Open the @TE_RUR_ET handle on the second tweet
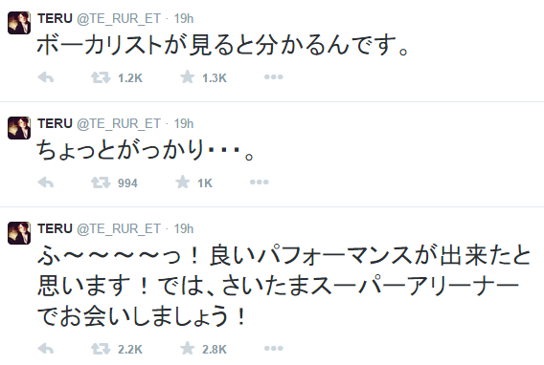 click(x=119, y=124)
